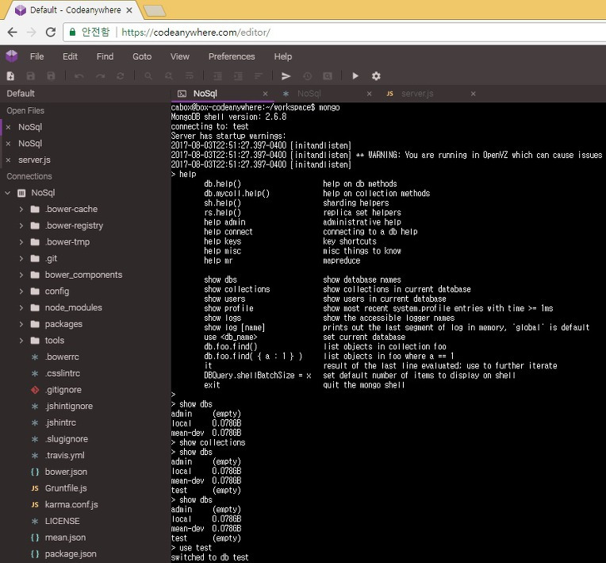Close the second NoSql editor tab
The height and width of the screenshot is (563, 606).
coord(369,94)
